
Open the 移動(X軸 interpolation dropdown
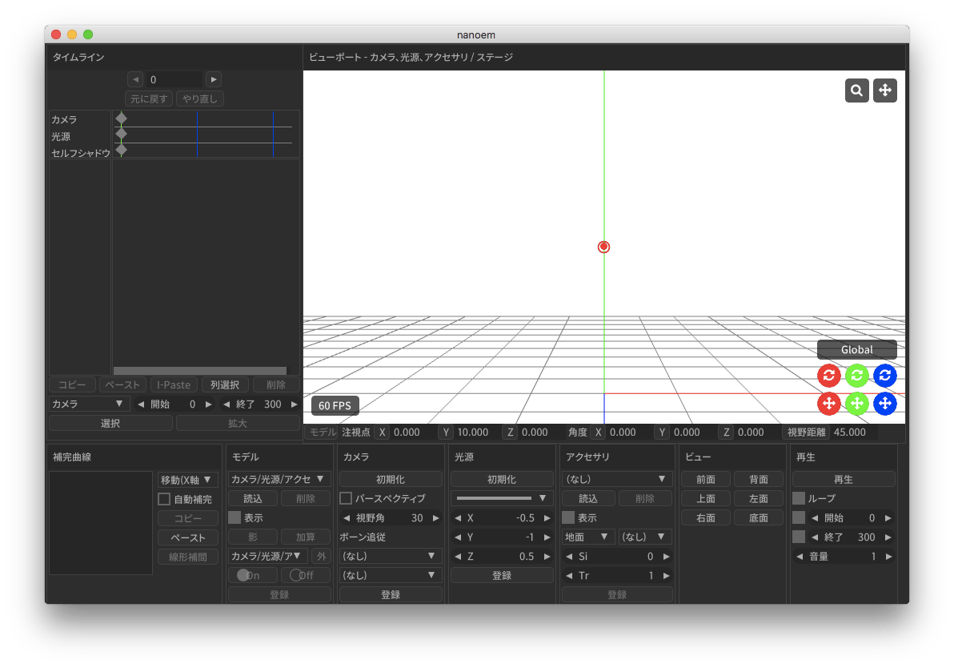pyautogui.click(x=187, y=480)
